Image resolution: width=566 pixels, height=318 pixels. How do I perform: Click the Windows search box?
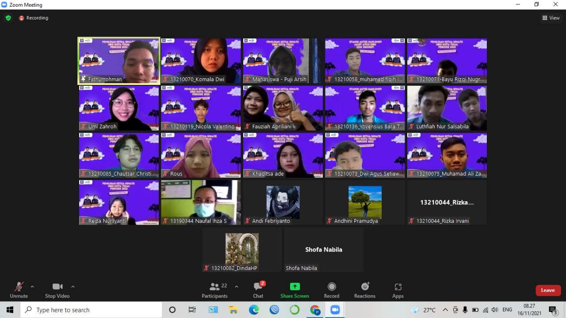[x=91, y=310]
